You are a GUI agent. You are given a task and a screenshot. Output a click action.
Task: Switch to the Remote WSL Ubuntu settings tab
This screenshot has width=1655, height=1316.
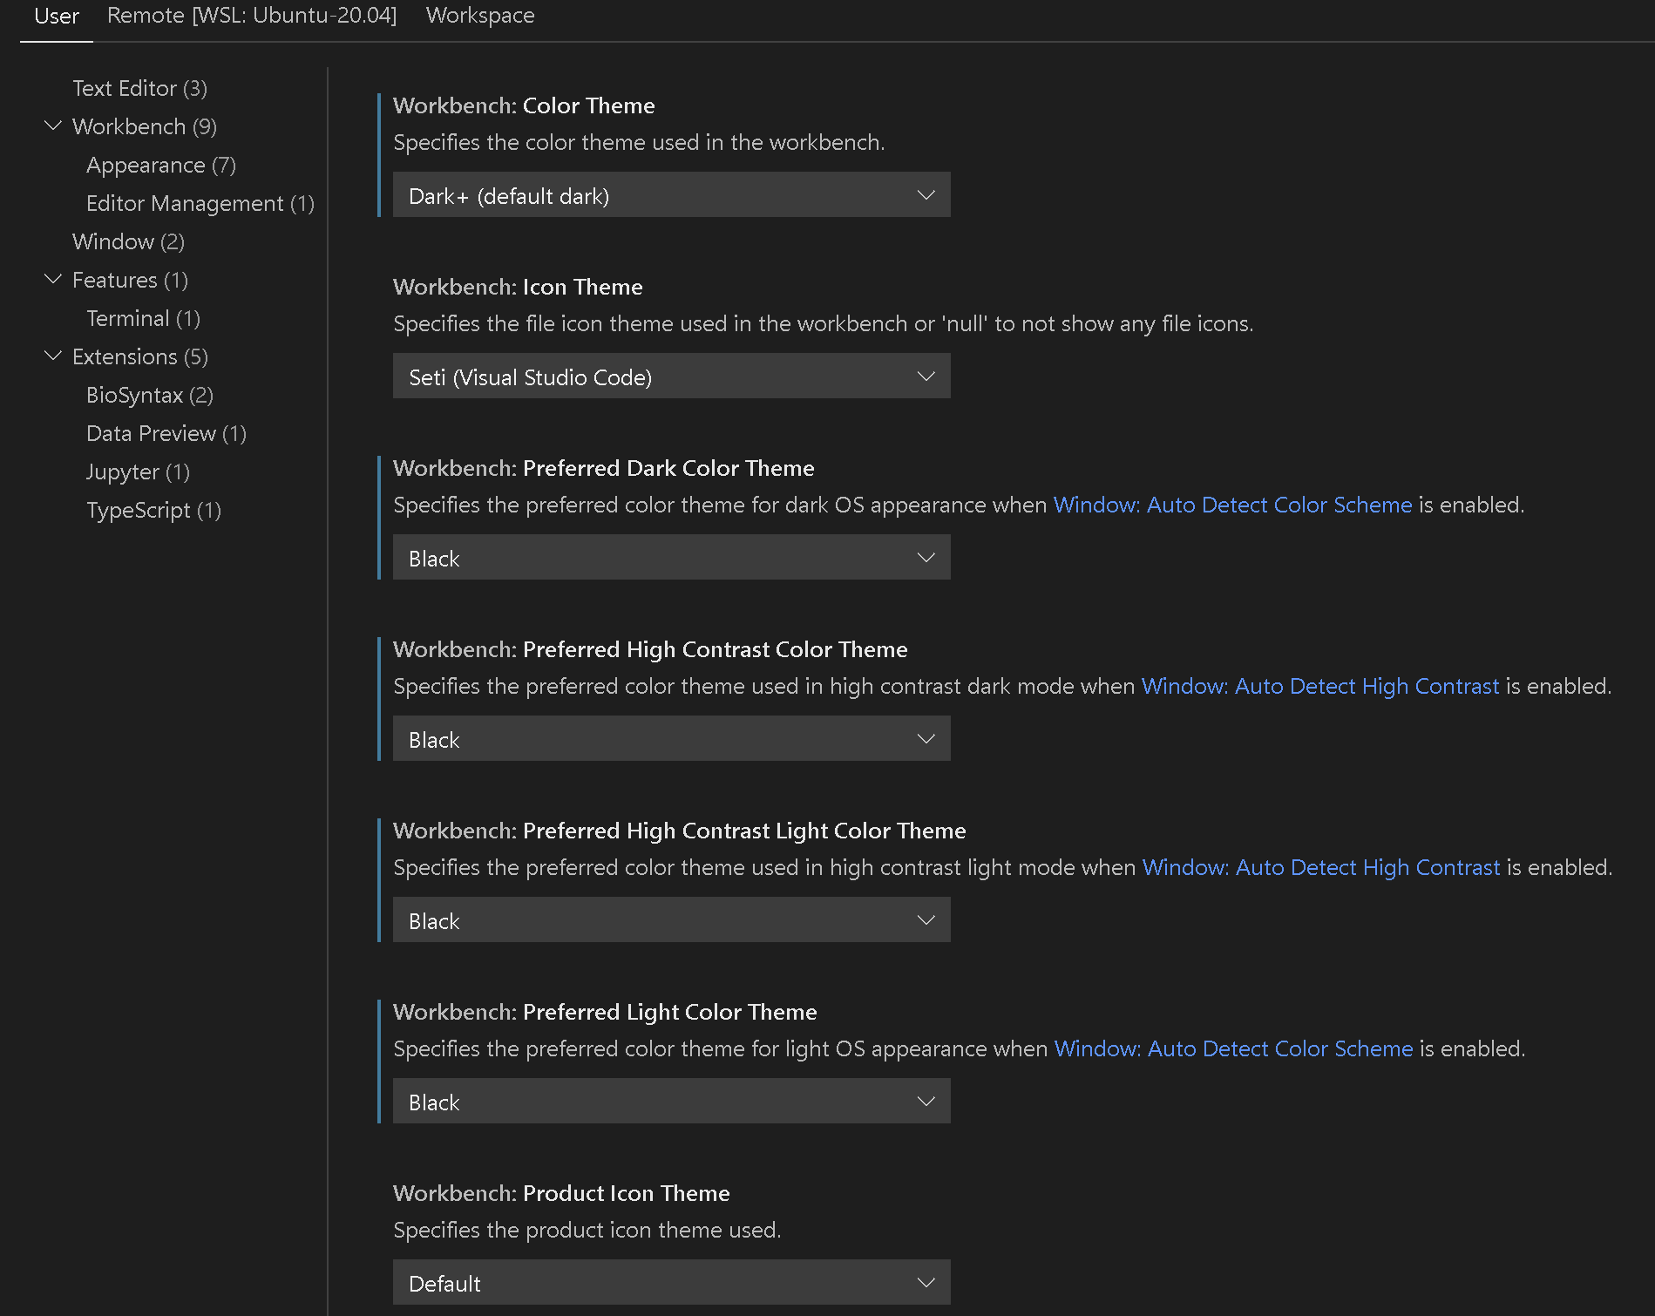point(251,15)
